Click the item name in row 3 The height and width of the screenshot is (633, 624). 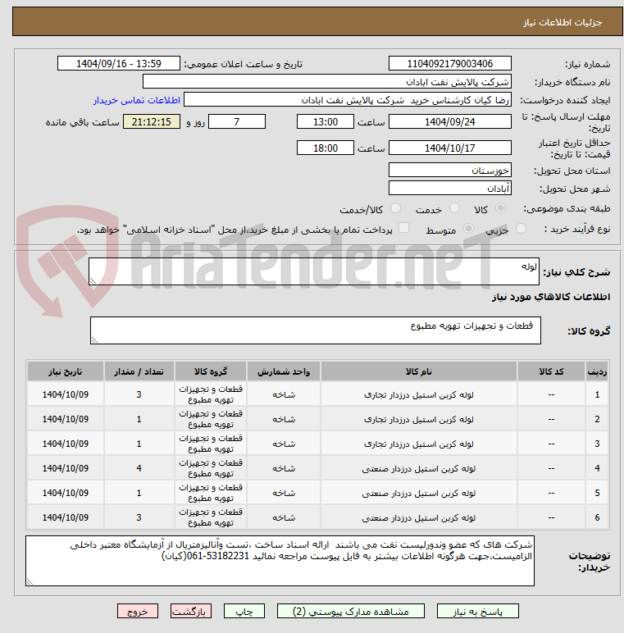tap(418, 444)
